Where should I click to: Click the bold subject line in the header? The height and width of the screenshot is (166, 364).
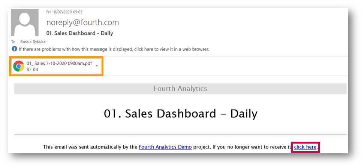(79, 33)
